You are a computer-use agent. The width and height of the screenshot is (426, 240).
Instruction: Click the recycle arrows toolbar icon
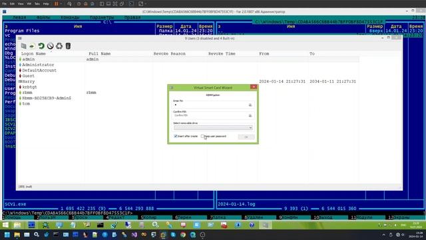point(59,46)
